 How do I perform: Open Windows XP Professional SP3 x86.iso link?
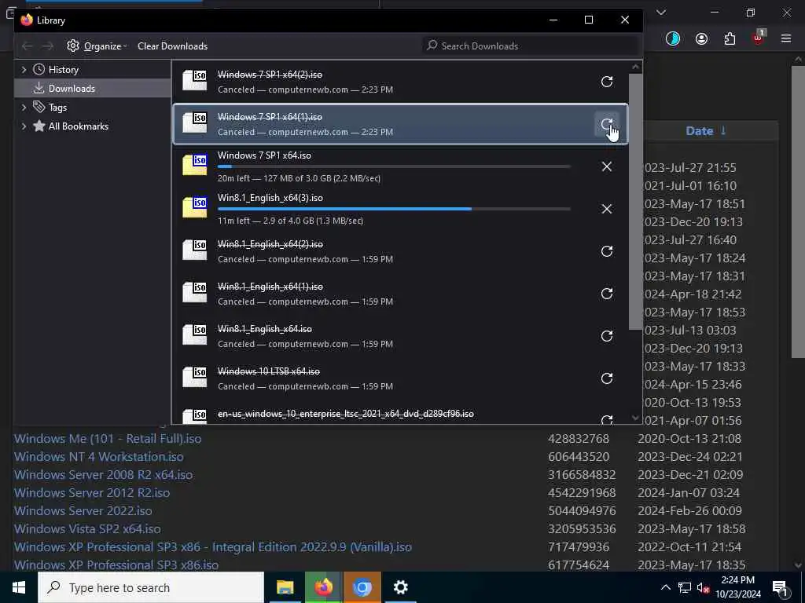pos(116,565)
